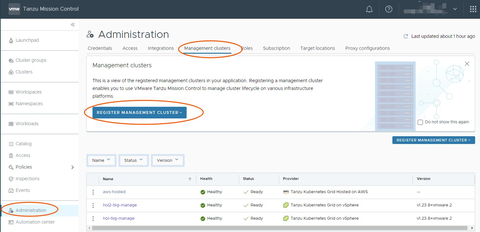This screenshot has width=480, height=232.
Task: Click the sort arrow in Name column header
Action: pos(190,179)
